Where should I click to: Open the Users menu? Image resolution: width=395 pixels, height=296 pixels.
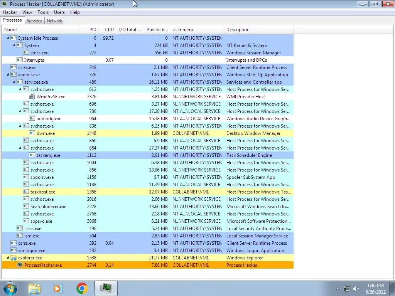tap(59, 12)
